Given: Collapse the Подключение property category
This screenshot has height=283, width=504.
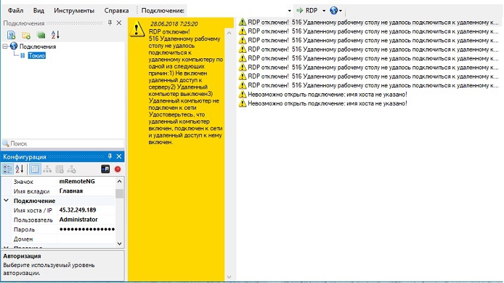Looking at the screenshot, I should 6,200.
